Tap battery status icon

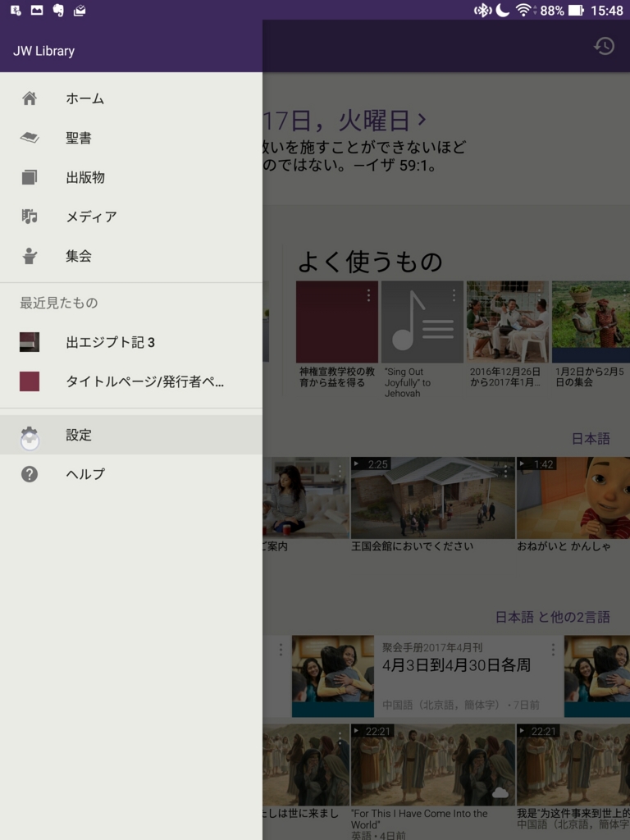point(576,10)
